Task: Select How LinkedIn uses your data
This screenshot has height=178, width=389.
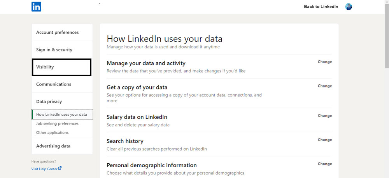Action: [x=62, y=115]
